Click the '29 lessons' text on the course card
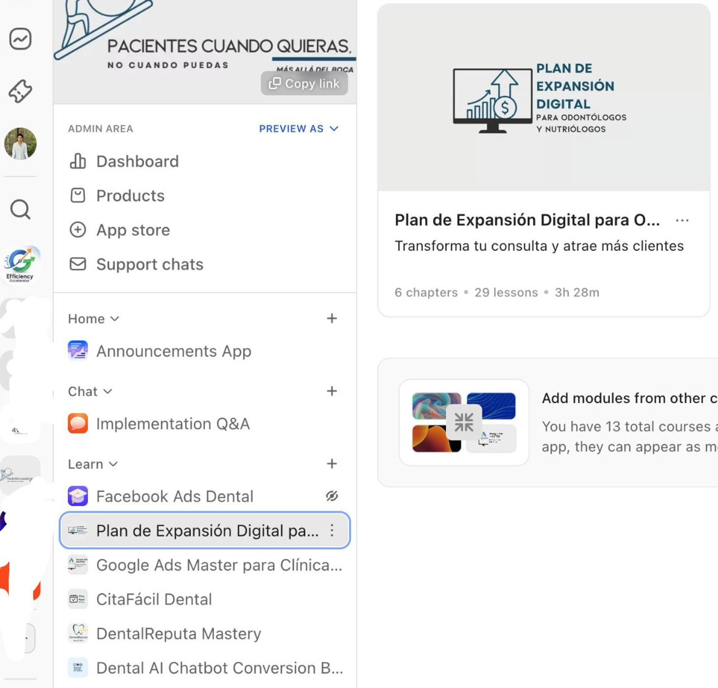Viewport: 718px width, 688px height. click(506, 292)
